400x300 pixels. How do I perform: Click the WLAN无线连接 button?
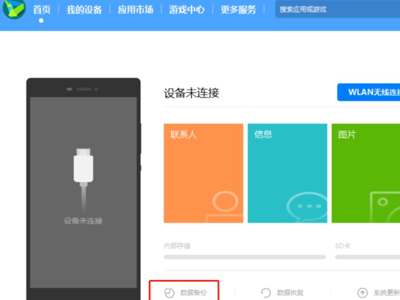pyautogui.click(x=368, y=92)
